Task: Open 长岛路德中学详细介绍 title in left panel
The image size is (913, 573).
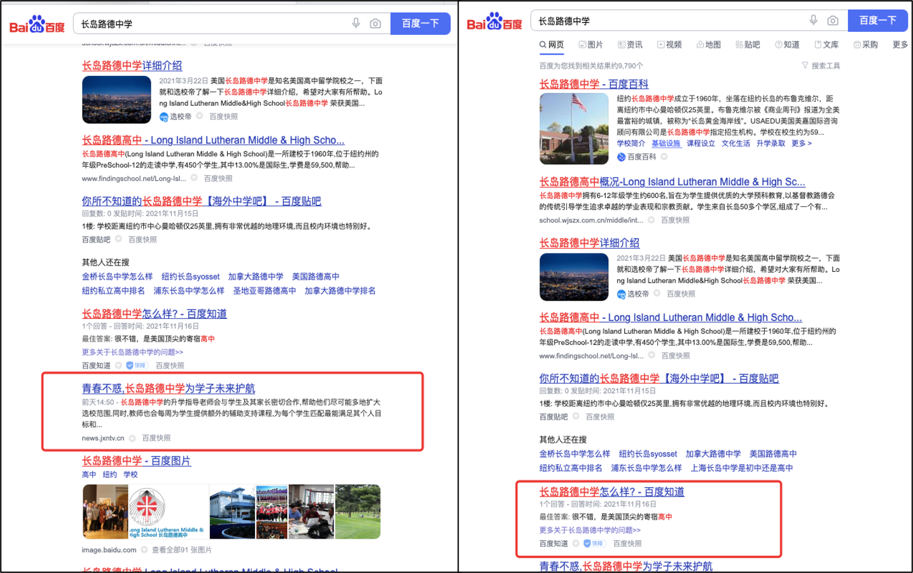Action: pyautogui.click(x=132, y=66)
